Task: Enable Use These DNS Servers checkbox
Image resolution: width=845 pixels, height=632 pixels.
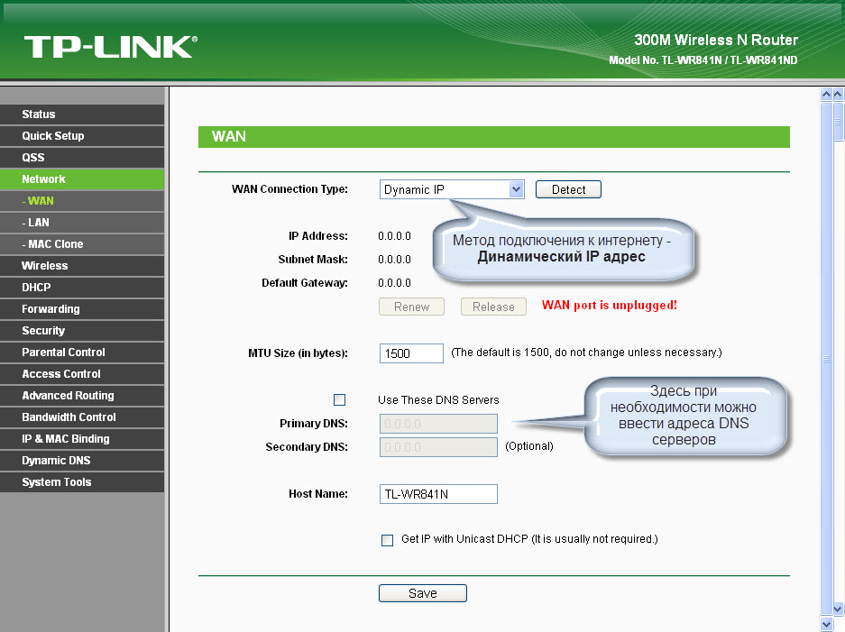Action: click(340, 399)
